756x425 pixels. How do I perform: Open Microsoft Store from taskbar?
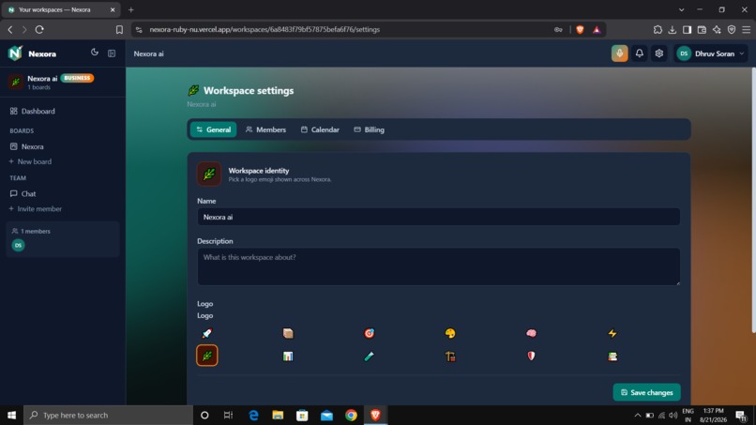click(x=302, y=415)
